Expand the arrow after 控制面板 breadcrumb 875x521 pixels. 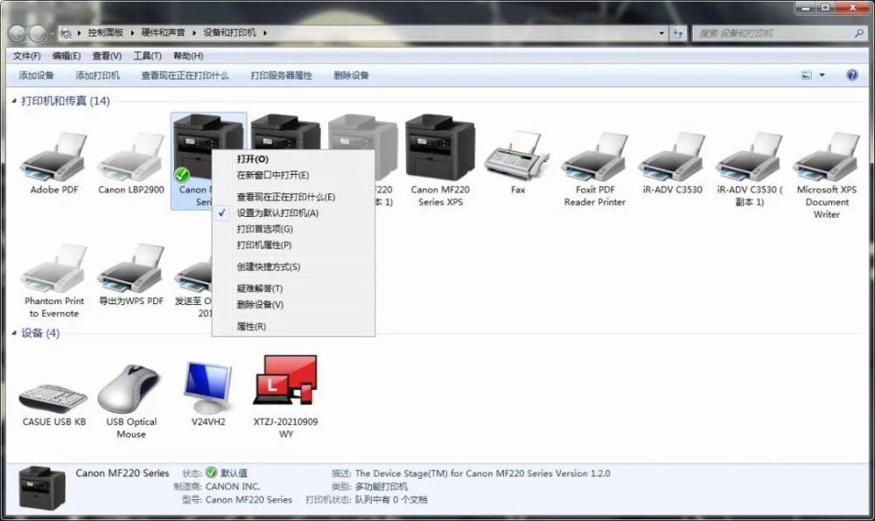click(132, 33)
